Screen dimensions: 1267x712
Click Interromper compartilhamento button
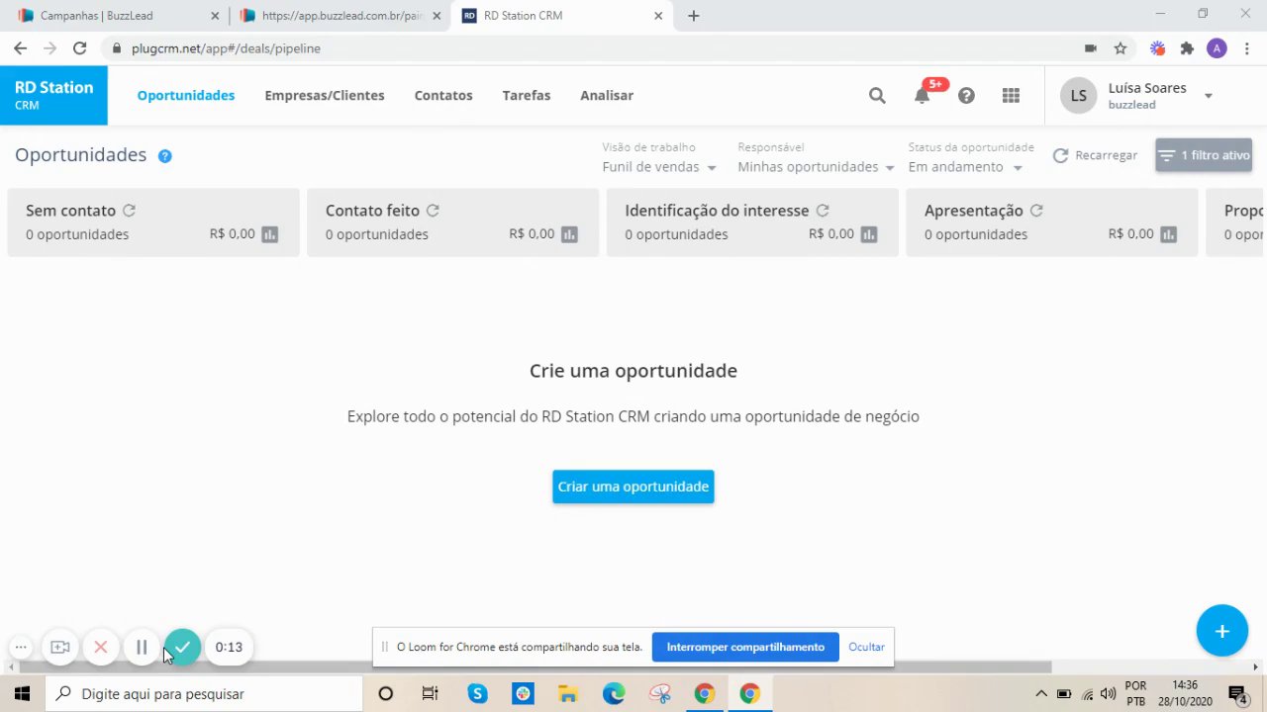coord(745,647)
